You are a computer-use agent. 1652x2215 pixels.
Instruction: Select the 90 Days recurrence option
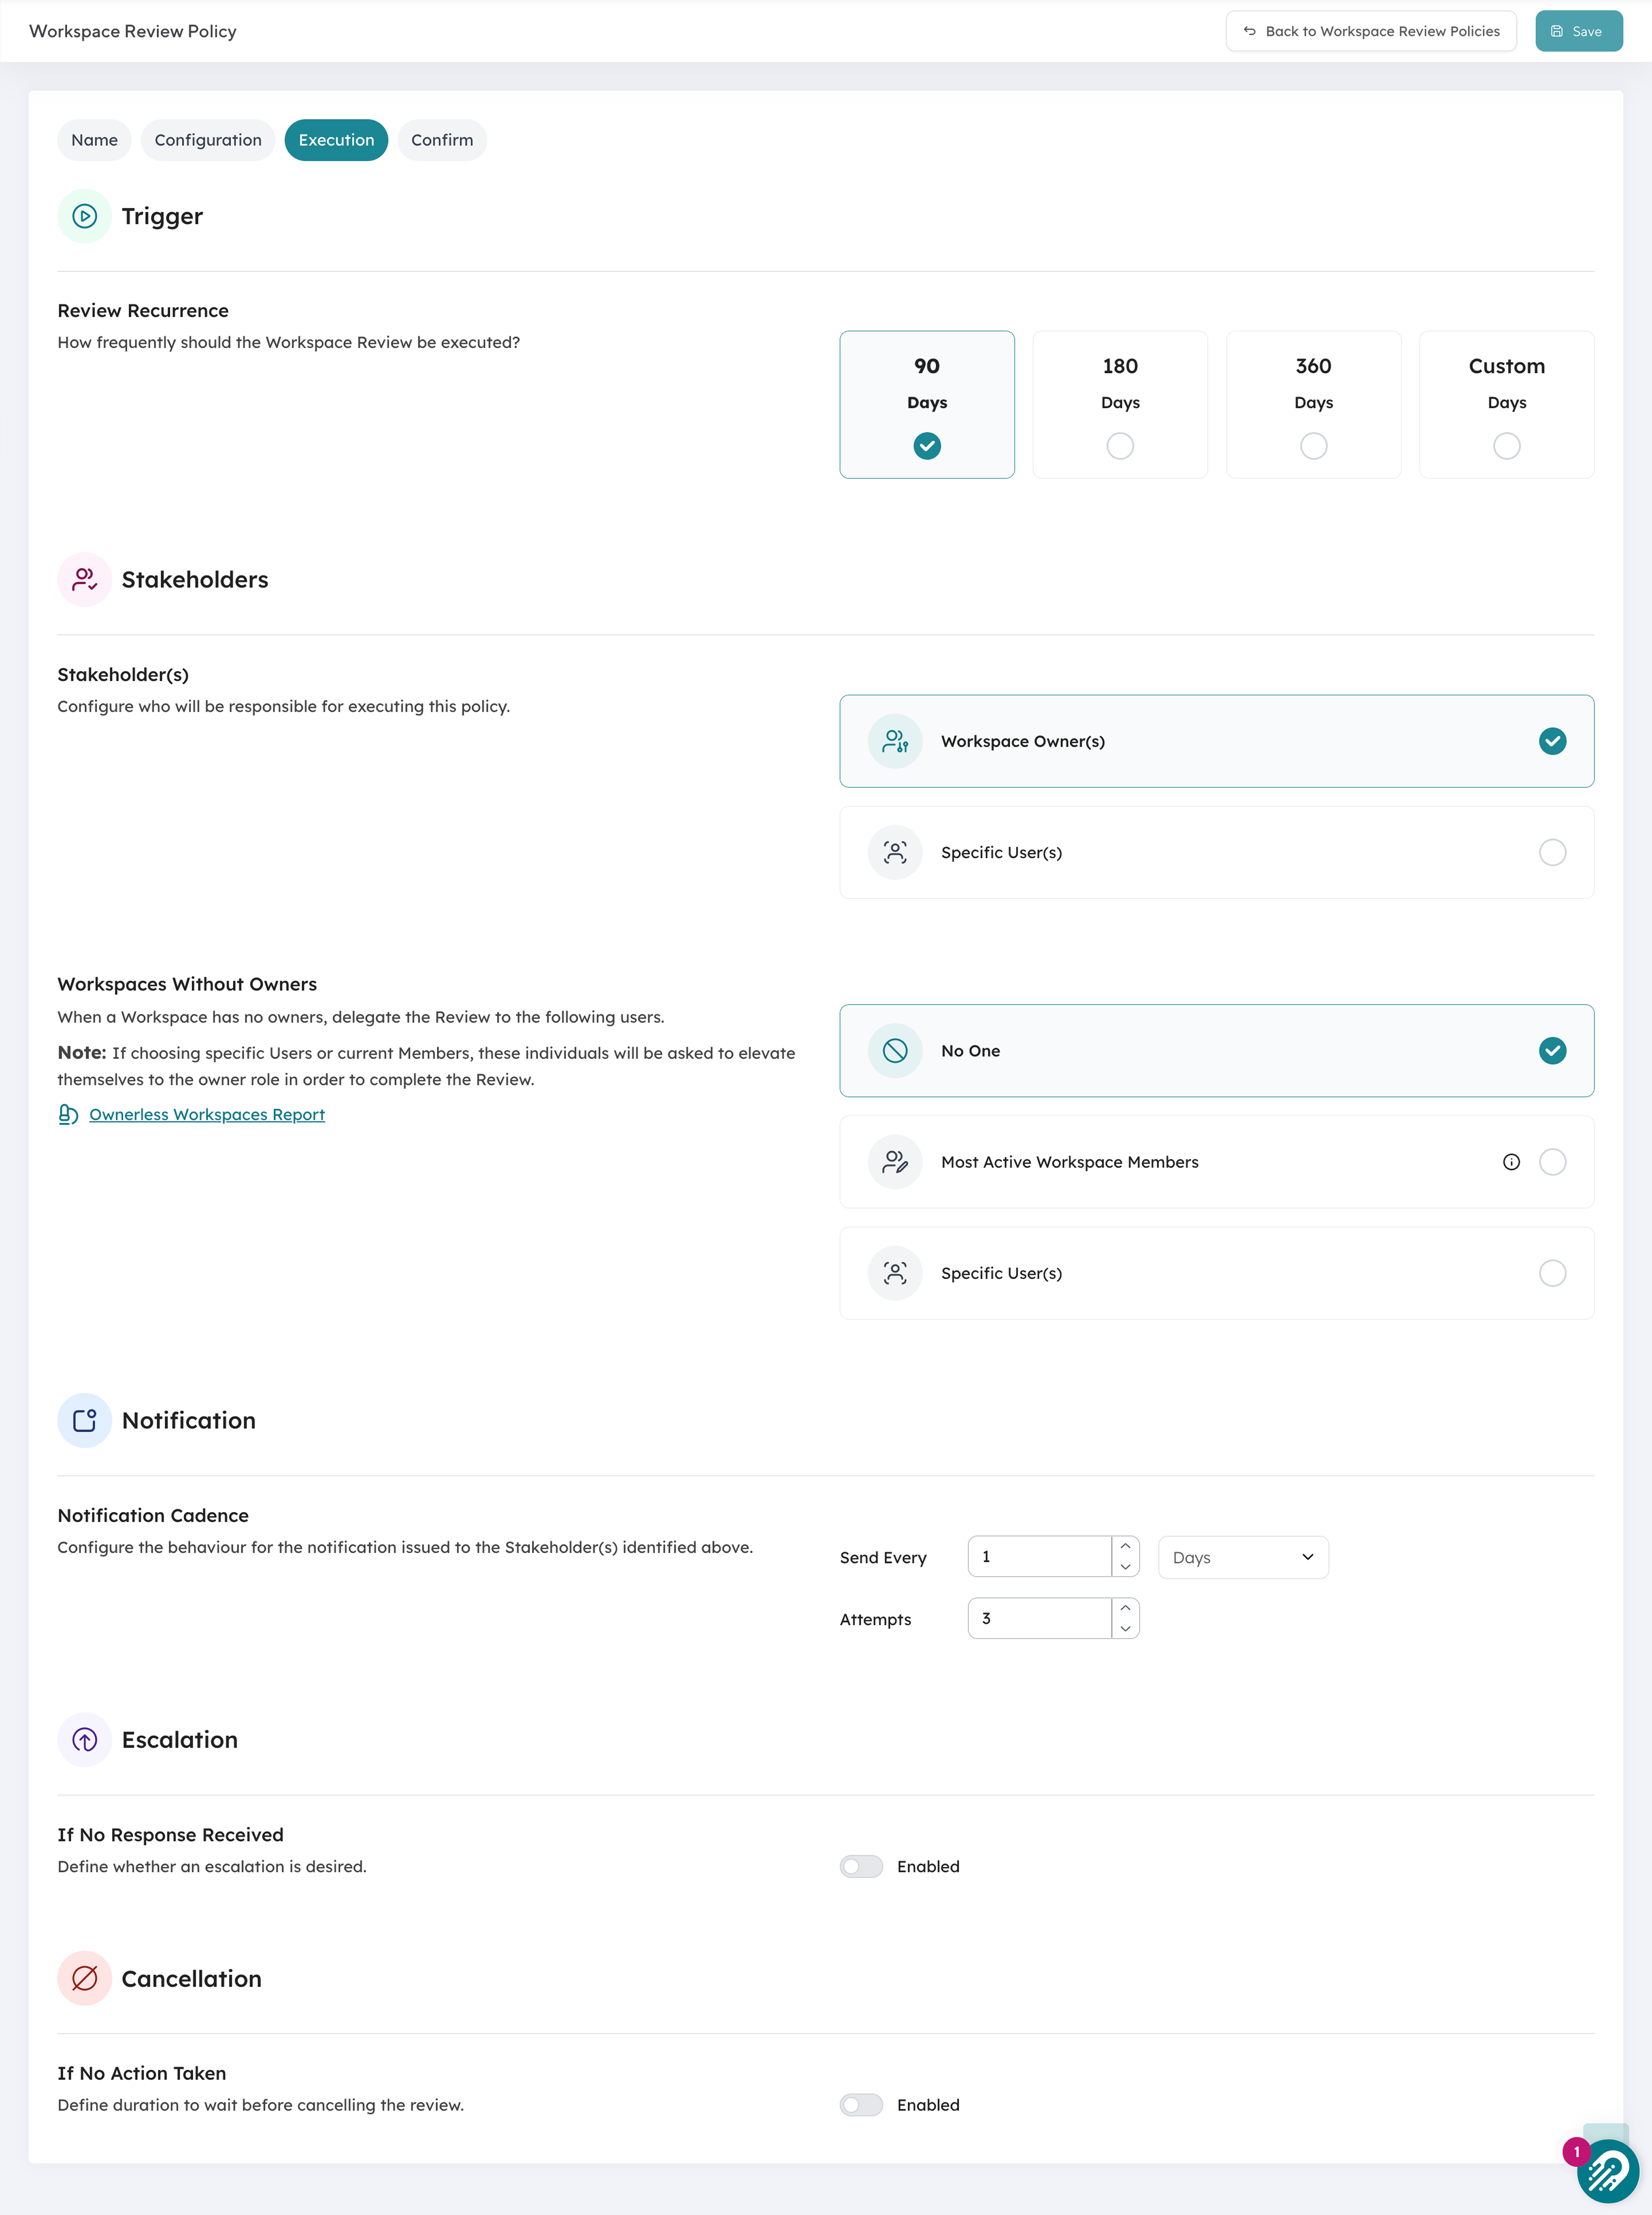pyautogui.click(x=927, y=405)
